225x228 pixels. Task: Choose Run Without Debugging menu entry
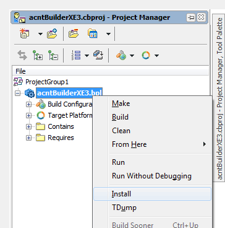[x=153, y=176]
